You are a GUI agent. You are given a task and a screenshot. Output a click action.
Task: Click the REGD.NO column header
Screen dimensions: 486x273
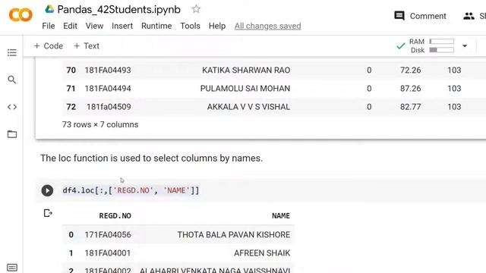[x=115, y=215]
